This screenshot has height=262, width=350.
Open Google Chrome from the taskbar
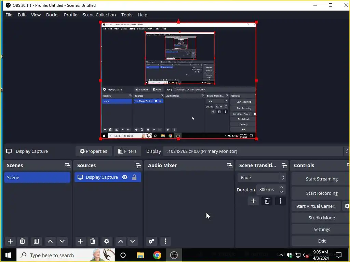pos(157,255)
